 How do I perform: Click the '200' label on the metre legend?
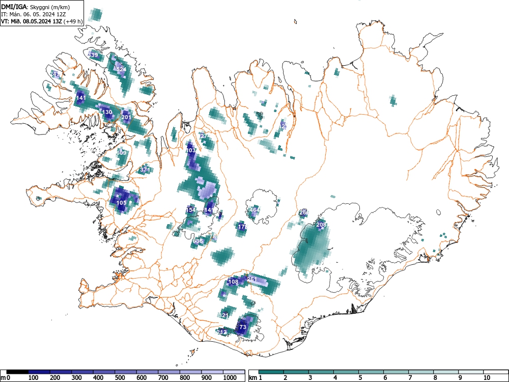click(55, 378)
